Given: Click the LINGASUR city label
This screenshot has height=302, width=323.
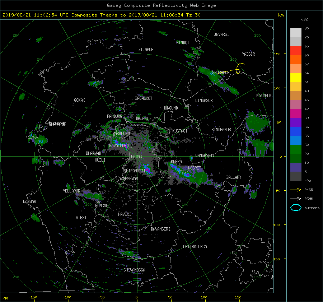Looking at the screenshot, I should coord(204,101).
